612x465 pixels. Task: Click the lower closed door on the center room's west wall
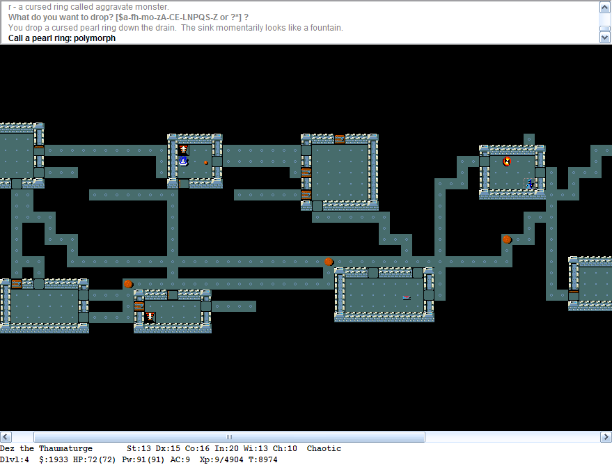click(306, 194)
